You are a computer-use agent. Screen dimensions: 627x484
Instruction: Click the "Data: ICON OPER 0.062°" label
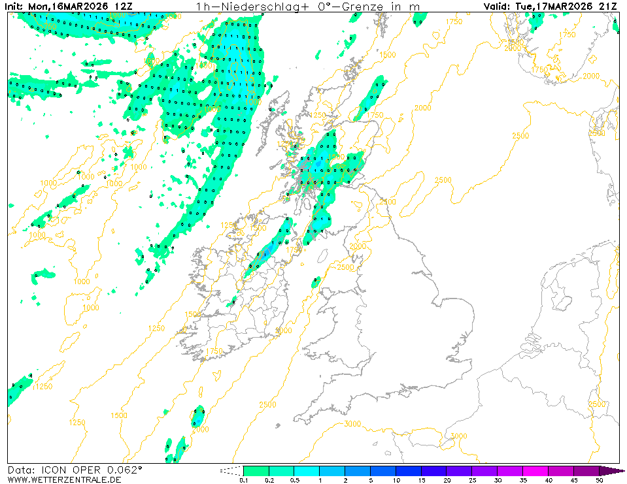pos(75,470)
